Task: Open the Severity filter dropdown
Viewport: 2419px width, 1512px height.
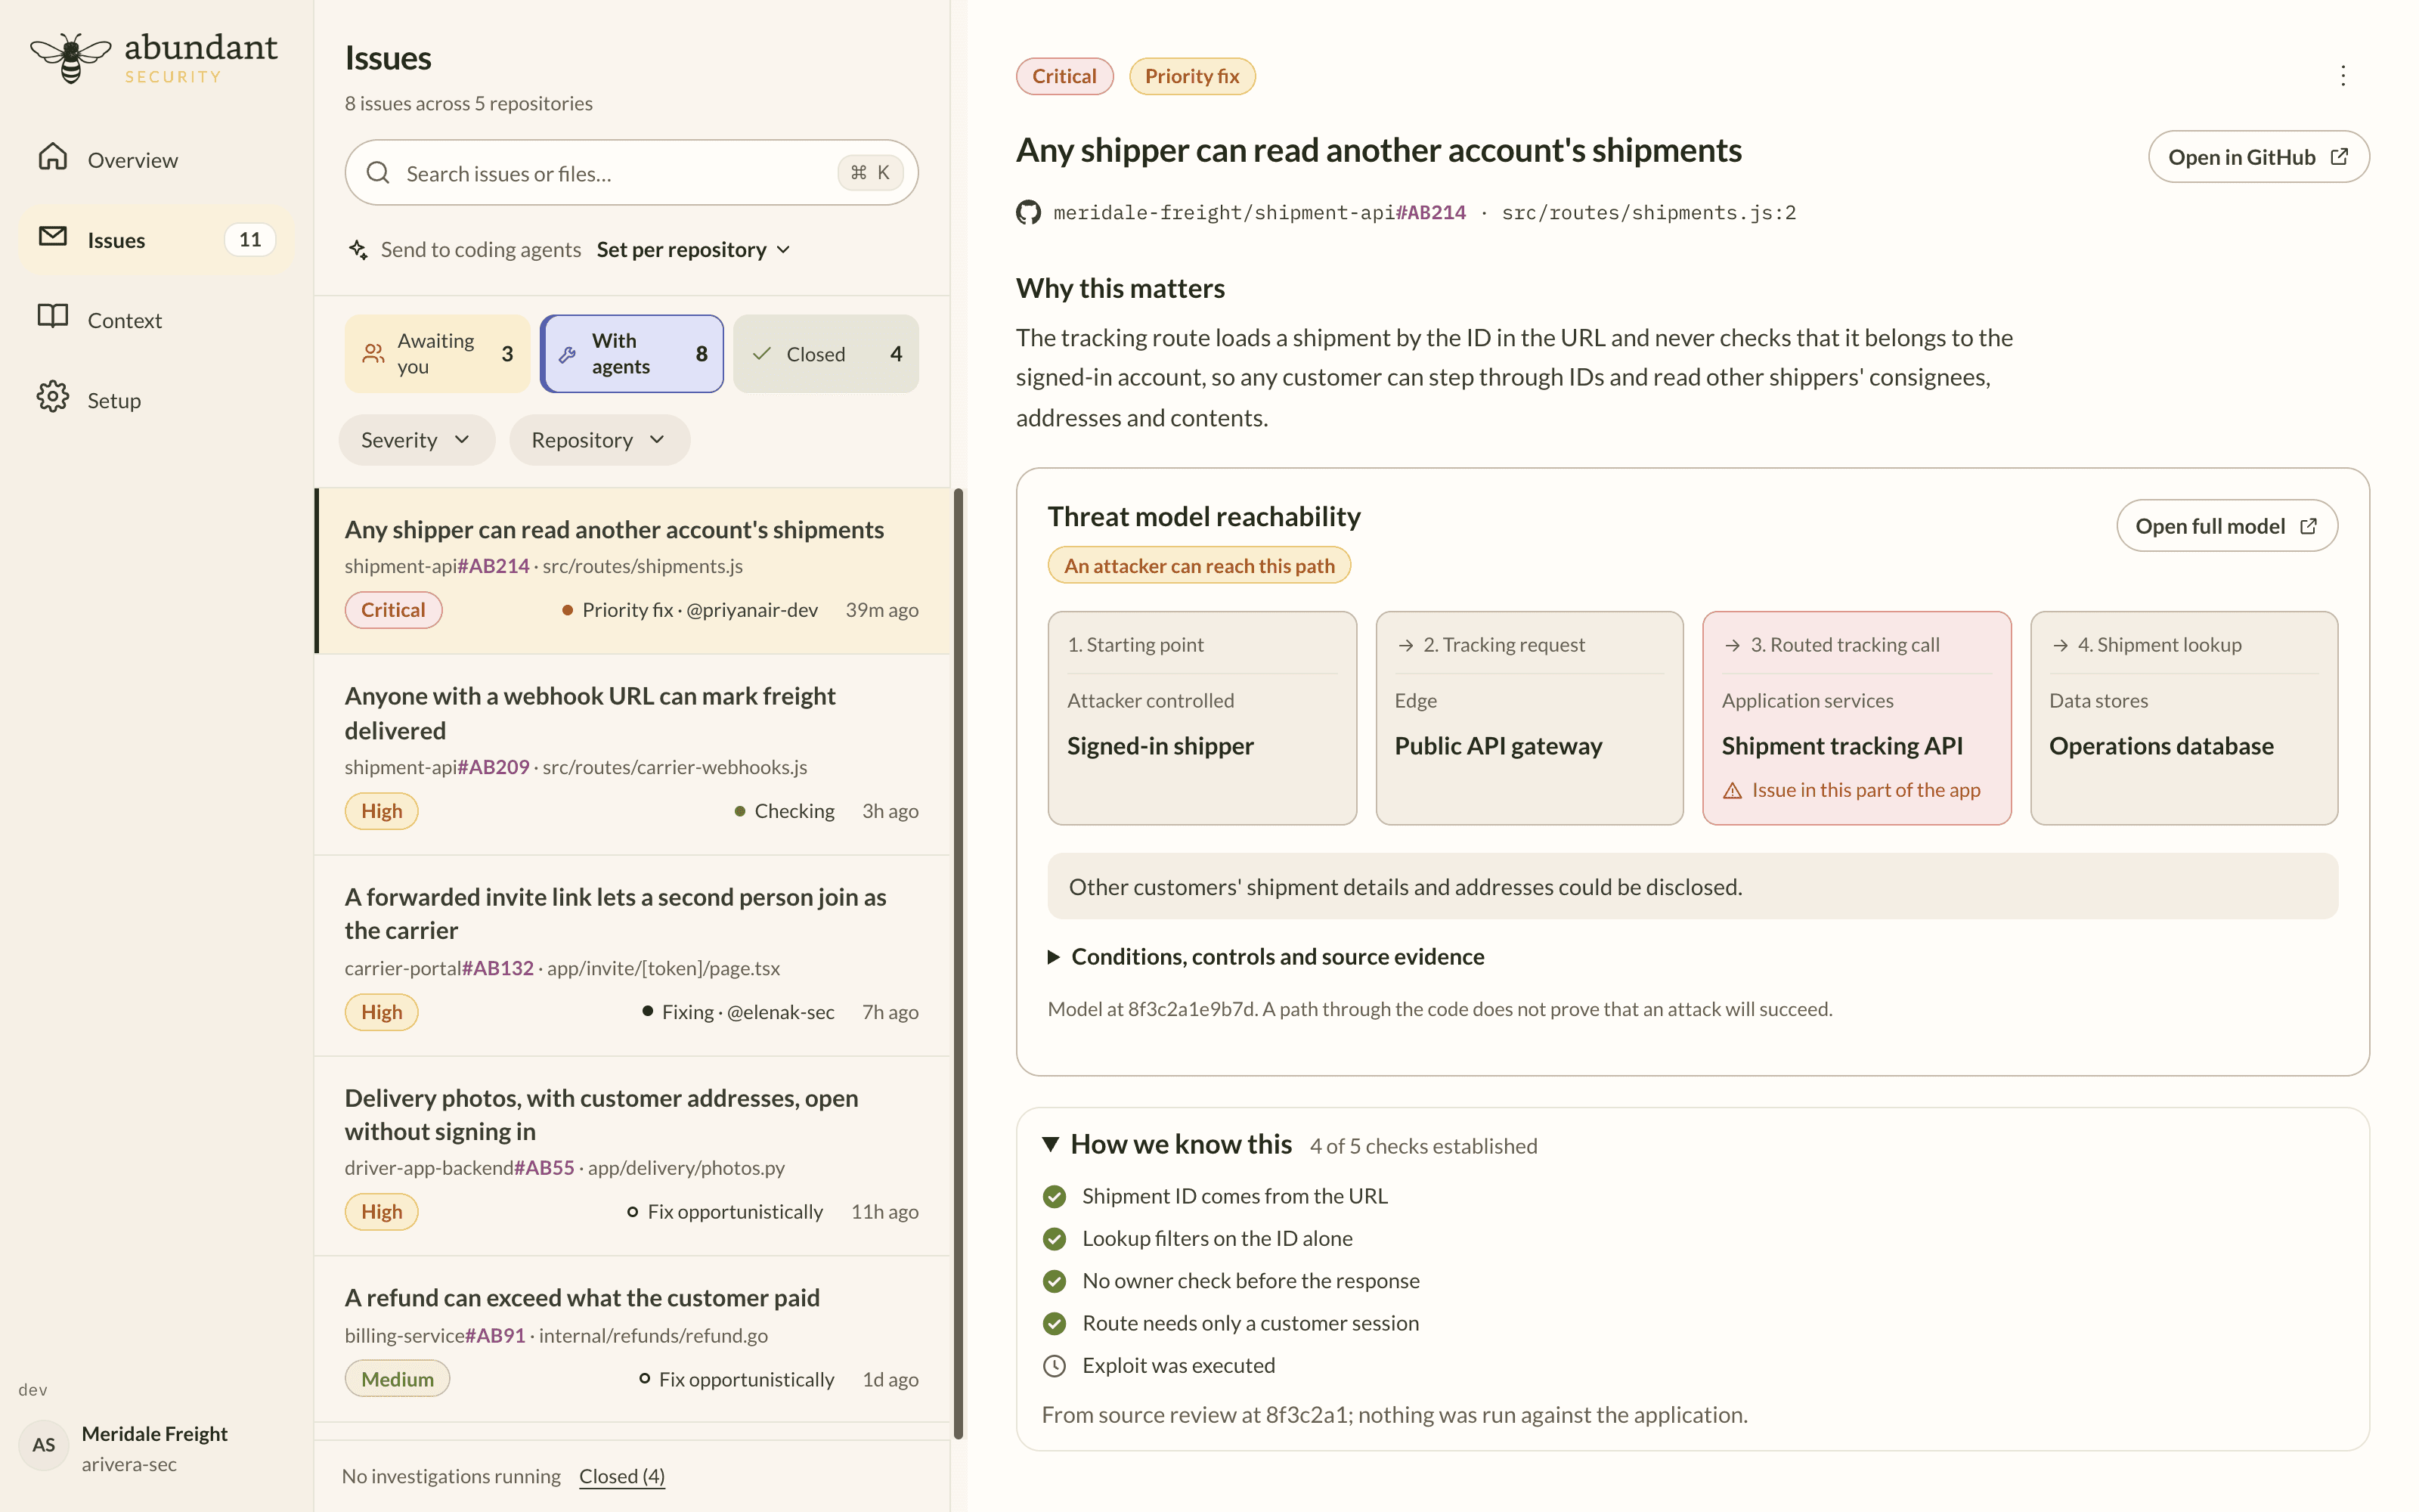Action: [417, 440]
